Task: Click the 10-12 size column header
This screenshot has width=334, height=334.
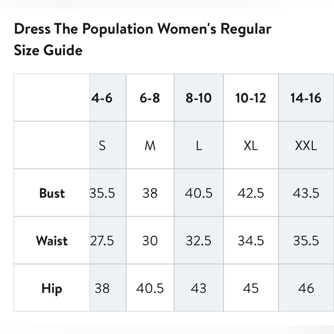Action: (251, 98)
